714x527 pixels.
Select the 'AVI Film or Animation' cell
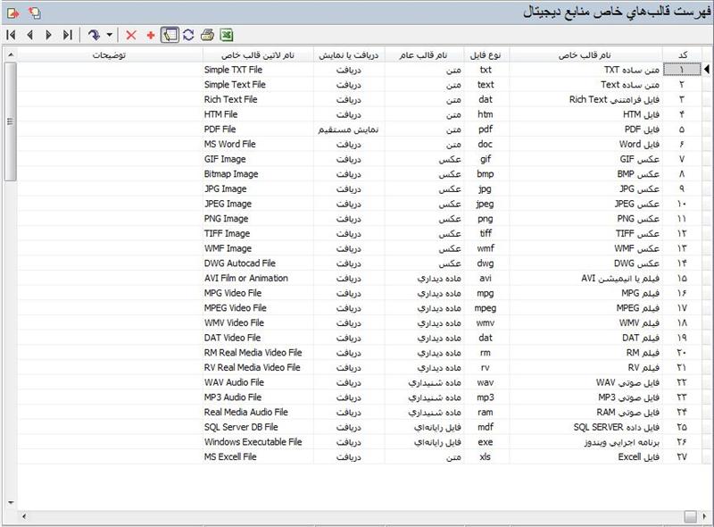pyautogui.click(x=258, y=278)
